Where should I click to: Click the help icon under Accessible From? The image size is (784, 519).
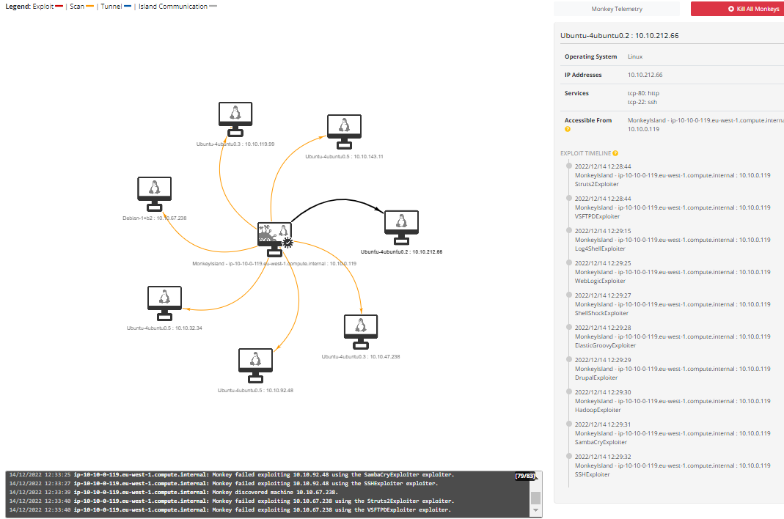tap(568, 129)
